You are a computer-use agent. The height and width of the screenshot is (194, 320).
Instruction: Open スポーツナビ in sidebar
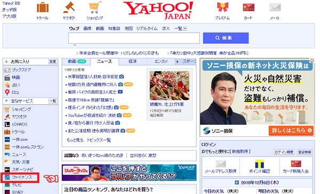coord(22,169)
